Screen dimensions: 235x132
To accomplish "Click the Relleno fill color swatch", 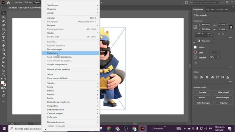I will pyautogui.click(x=195, y=47).
